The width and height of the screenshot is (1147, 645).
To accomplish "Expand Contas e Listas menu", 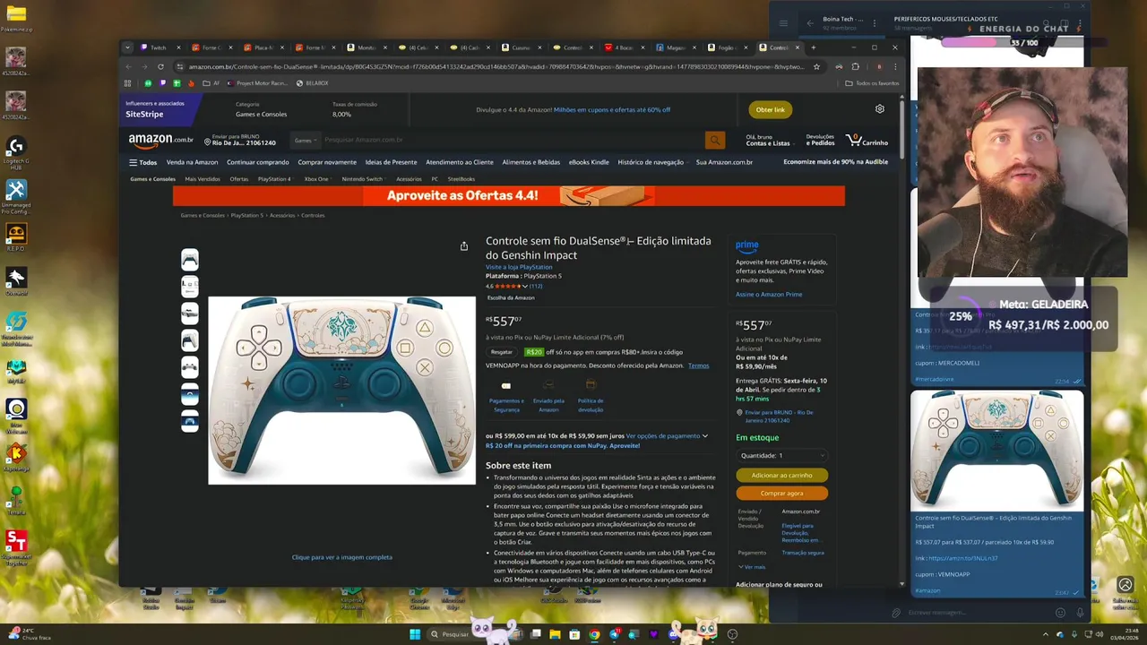I will click(768, 141).
